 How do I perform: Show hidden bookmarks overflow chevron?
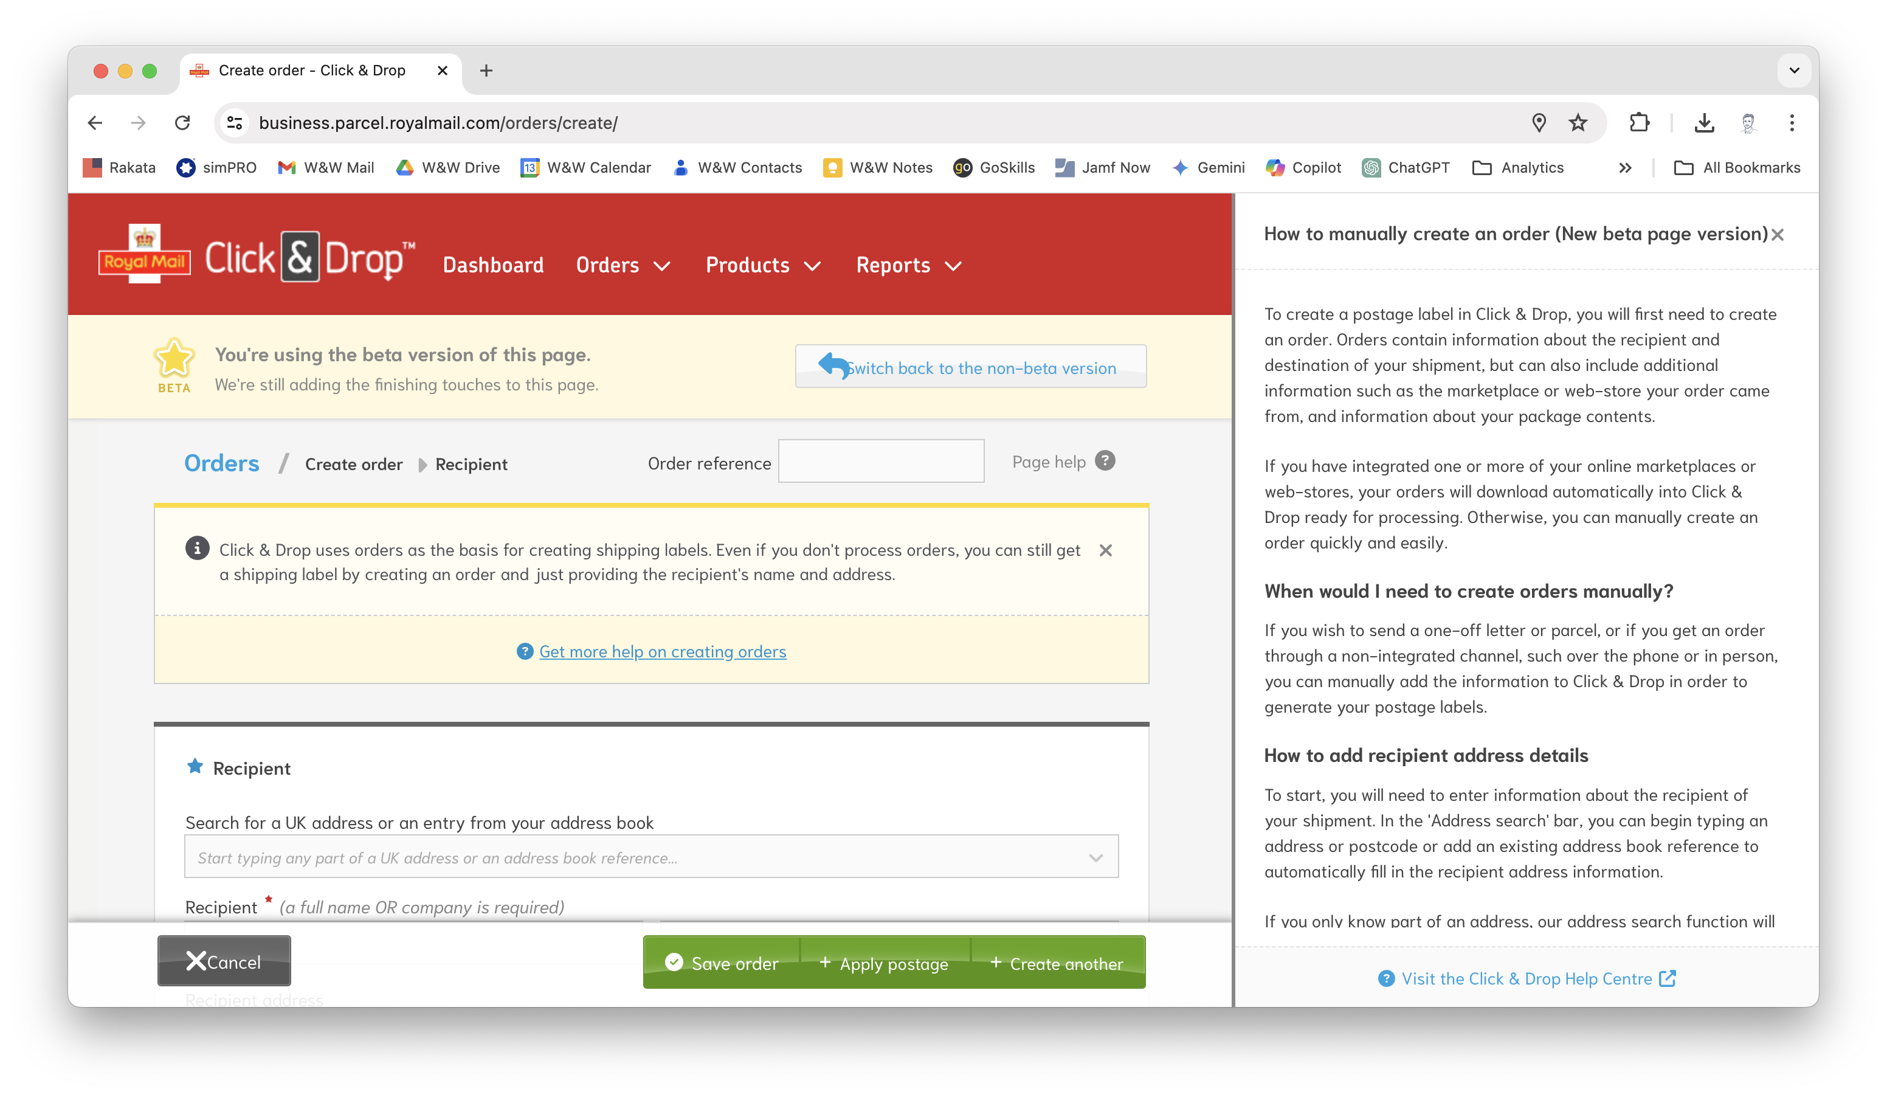pos(1624,168)
